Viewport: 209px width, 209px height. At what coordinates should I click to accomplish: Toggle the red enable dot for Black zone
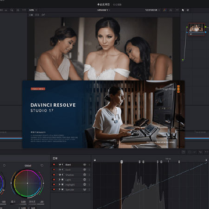[54, 165]
